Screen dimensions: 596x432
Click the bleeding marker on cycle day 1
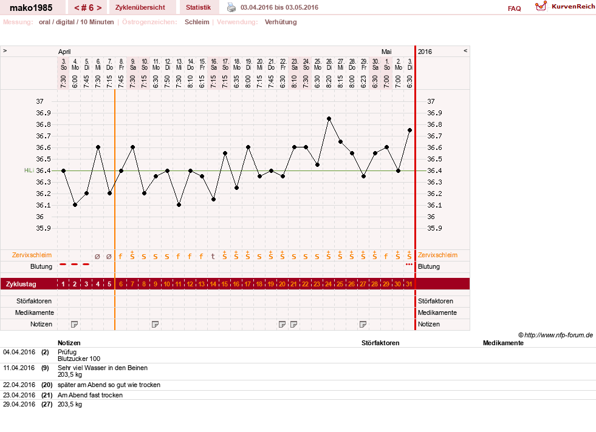coord(63,264)
